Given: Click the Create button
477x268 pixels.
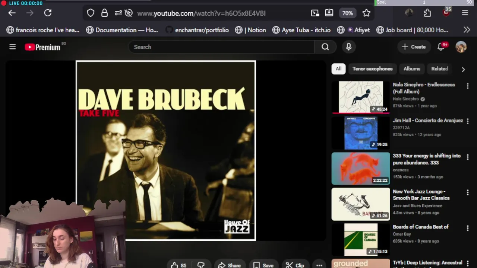Looking at the screenshot, I should click(x=414, y=47).
